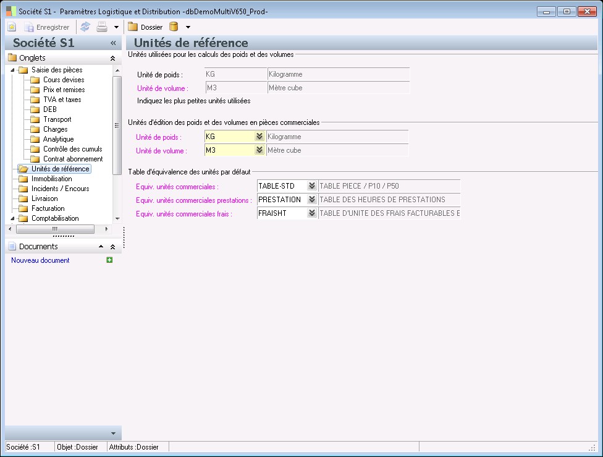Click the tree horizontal scrollbar thumb
The height and width of the screenshot is (457, 603).
[x=55, y=229]
